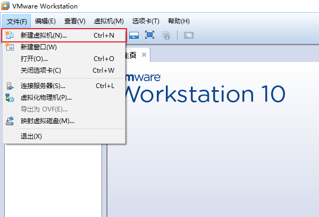The height and width of the screenshot is (217, 319).
Task: Open the 查看(V) menu
Action: [x=74, y=21]
